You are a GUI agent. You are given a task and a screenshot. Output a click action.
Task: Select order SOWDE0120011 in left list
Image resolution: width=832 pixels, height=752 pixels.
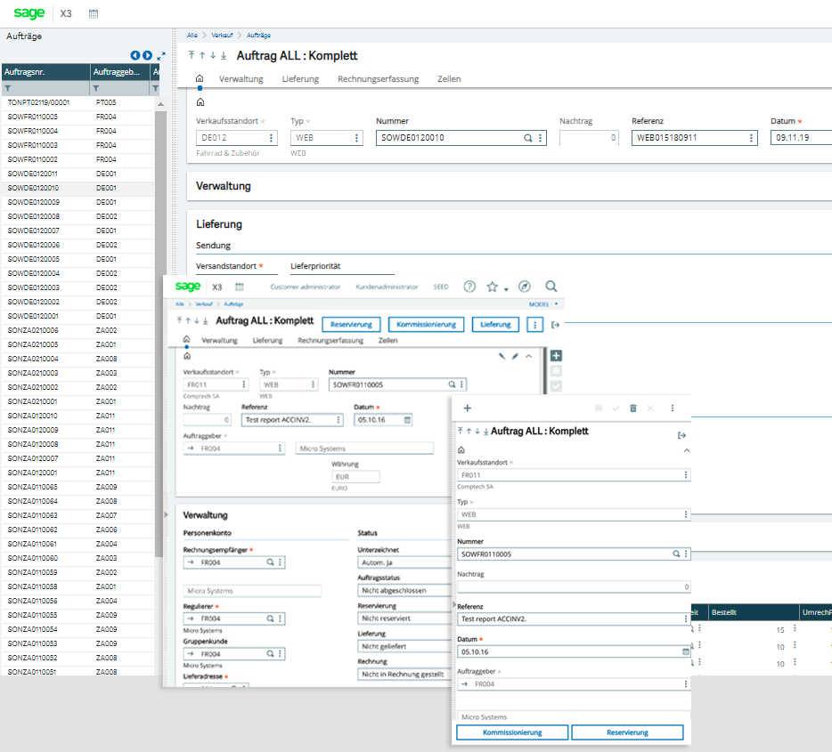[78, 174]
